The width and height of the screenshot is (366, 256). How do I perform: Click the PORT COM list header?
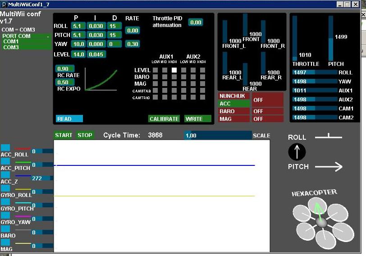pyautogui.click(x=26, y=36)
